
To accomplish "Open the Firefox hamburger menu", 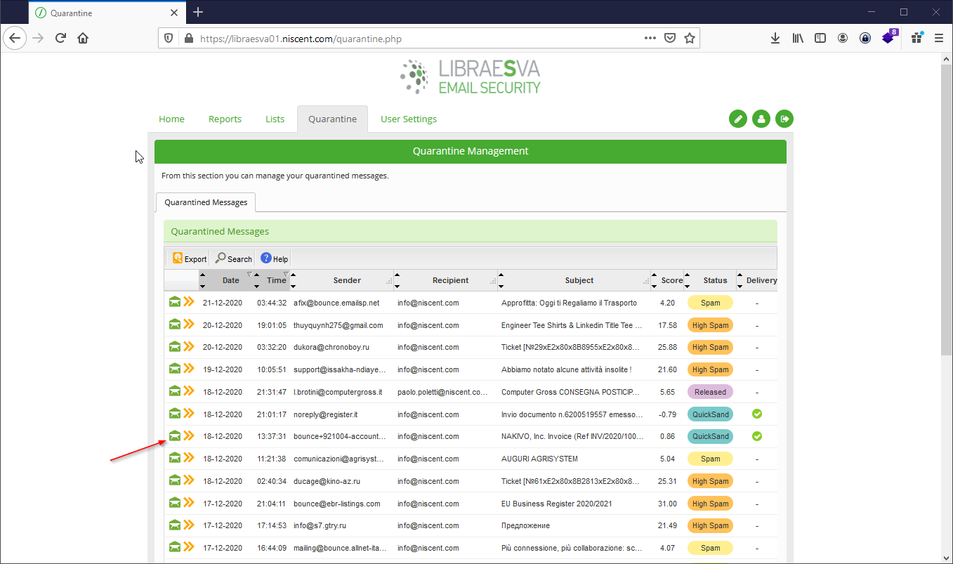I will pyautogui.click(x=939, y=39).
